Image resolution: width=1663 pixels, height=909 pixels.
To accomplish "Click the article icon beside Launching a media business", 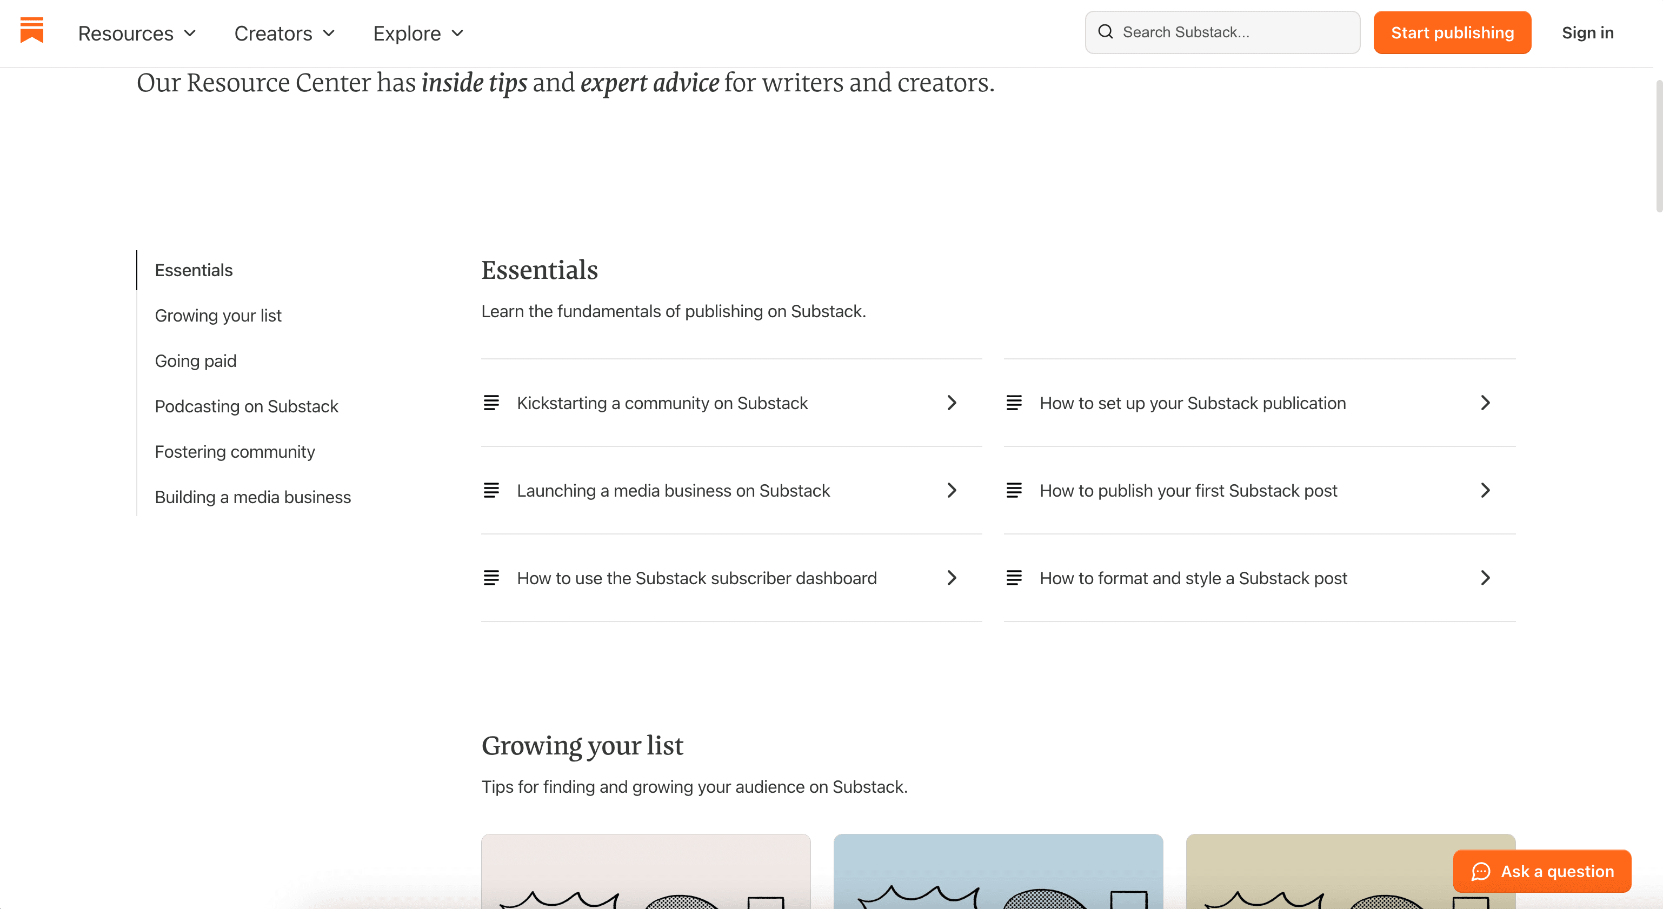I will [x=492, y=490].
